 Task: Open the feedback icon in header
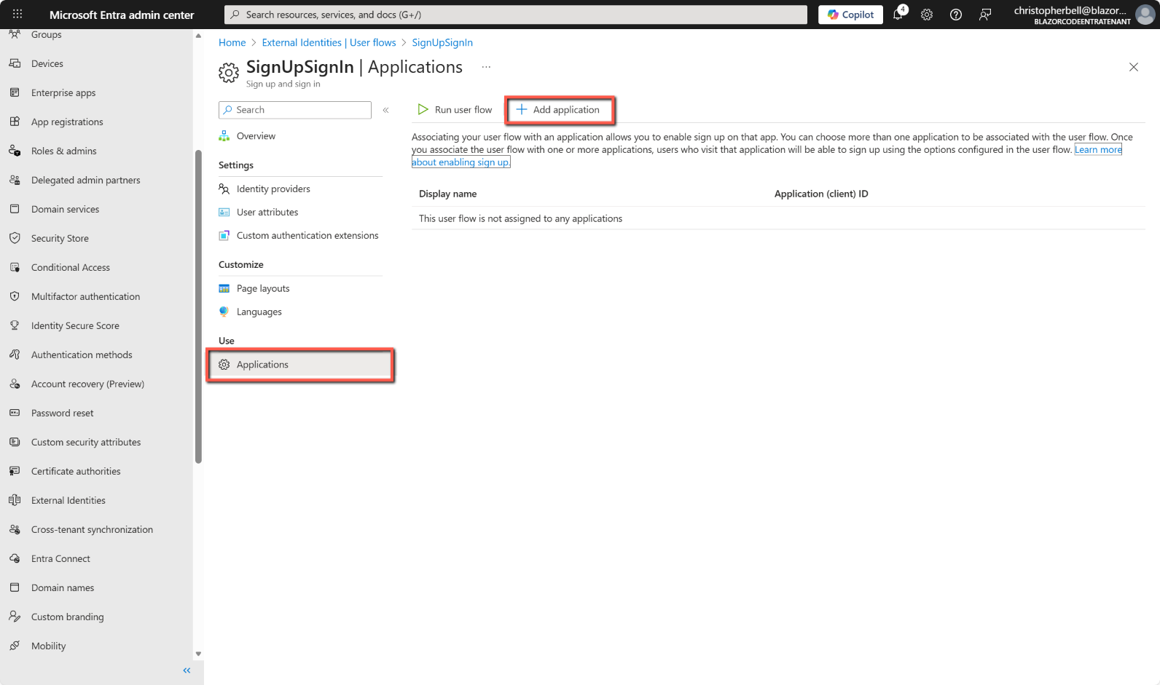(x=985, y=15)
